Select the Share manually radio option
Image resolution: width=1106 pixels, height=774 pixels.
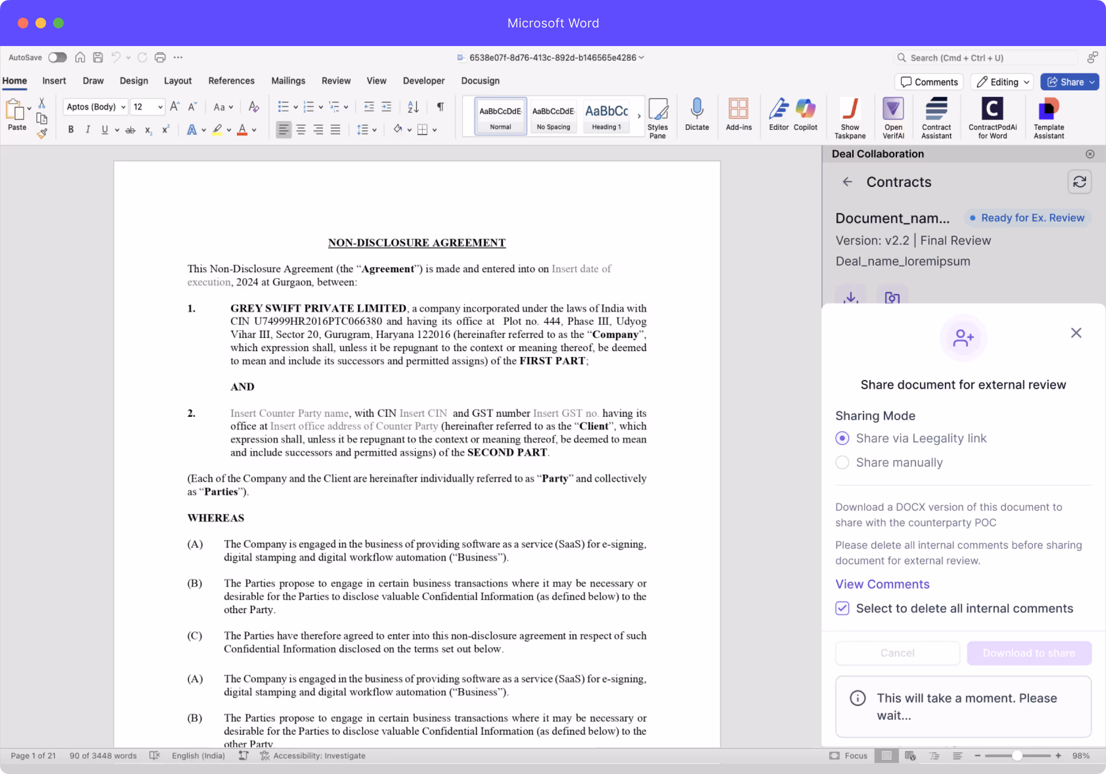[x=842, y=462]
